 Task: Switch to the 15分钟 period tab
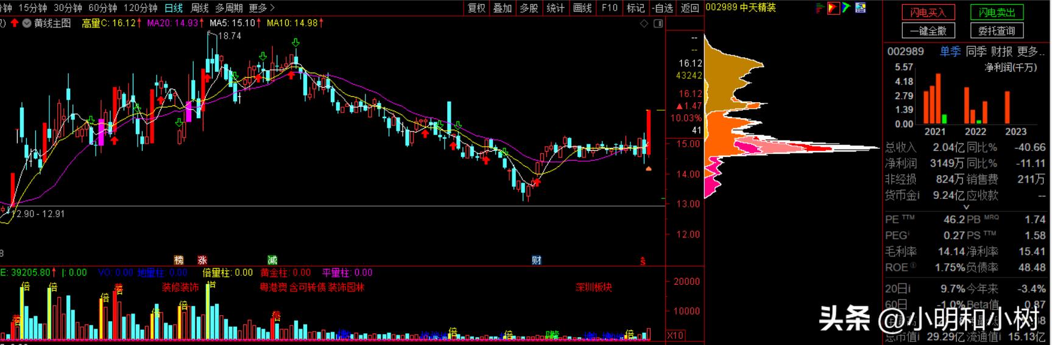(32, 8)
